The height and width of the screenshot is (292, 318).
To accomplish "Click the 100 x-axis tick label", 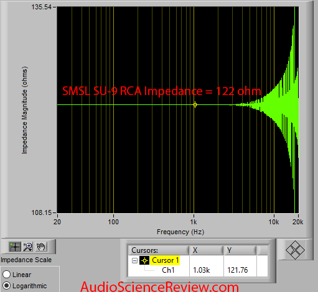I will click(x=113, y=222).
